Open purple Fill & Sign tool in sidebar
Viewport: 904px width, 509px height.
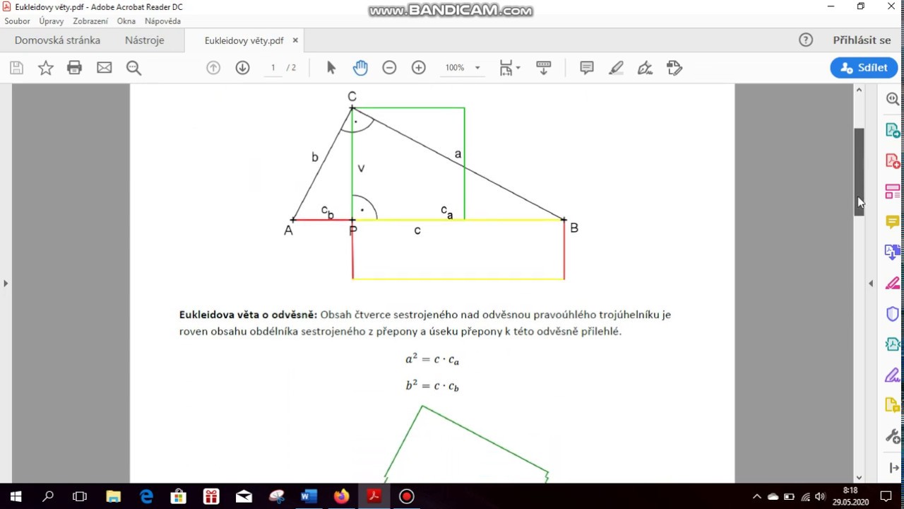pyautogui.click(x=893, y=375)
